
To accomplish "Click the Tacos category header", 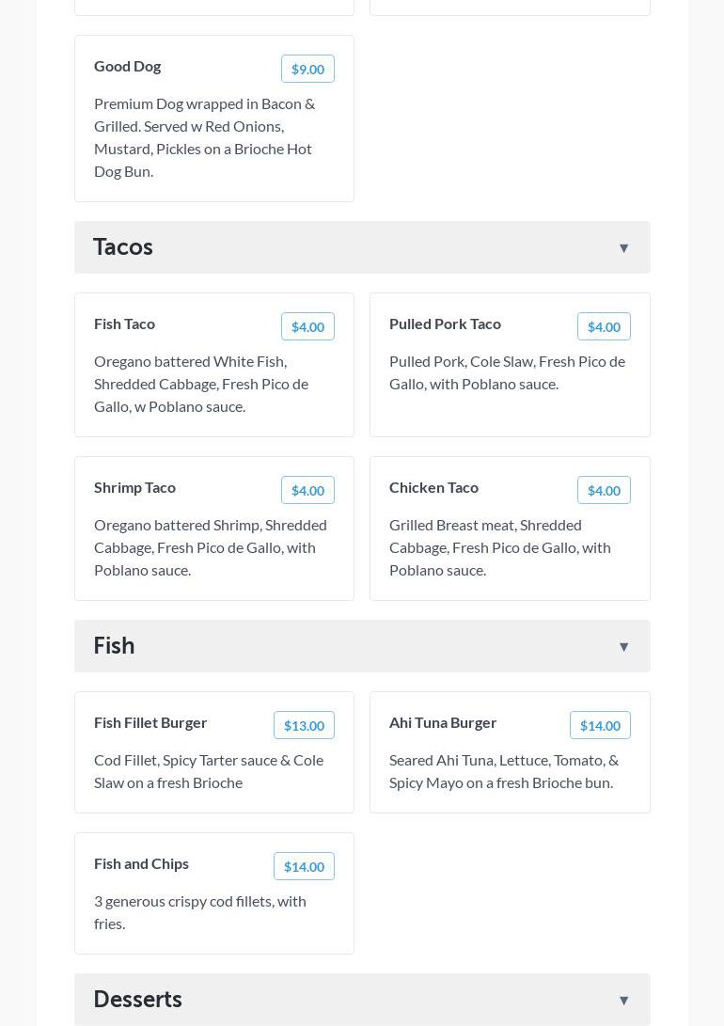I will click(123, 246).
